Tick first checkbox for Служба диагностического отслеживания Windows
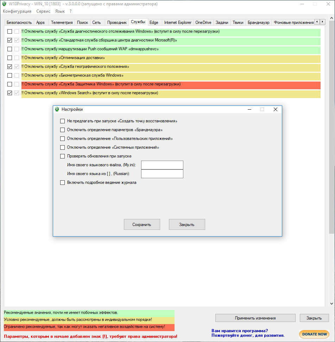Viewport: 335px width, 342px height. click(10, 31)
